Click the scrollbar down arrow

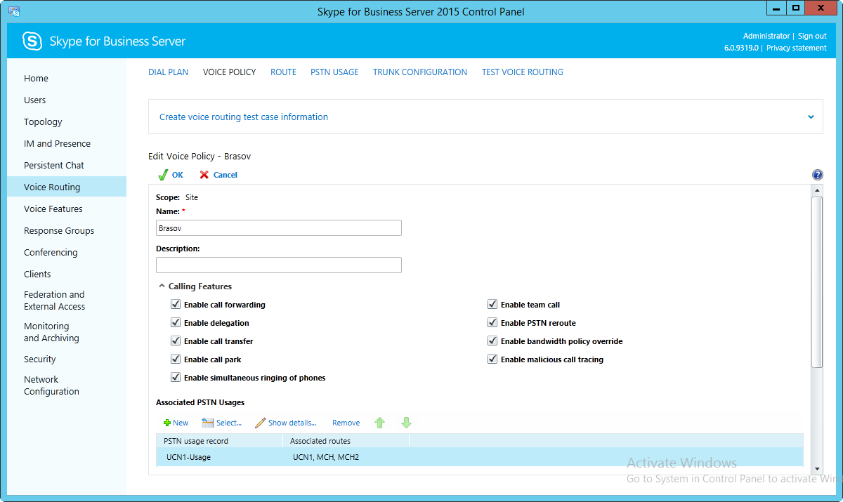816,468
